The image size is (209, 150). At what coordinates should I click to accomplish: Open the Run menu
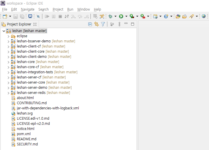click(x=70, y=9)
